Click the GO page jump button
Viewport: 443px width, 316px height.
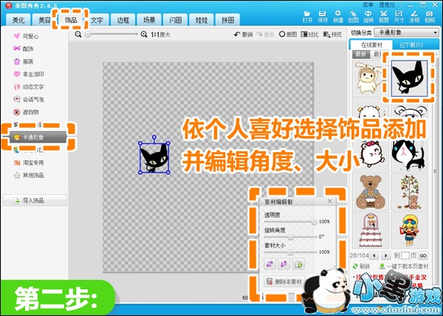point(423,255)
